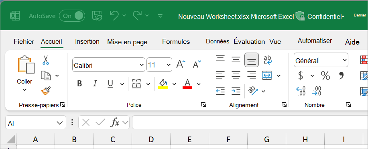The image size is (368, 149).
Task: Decrease indent icon
Action: (x=220, y=91)
